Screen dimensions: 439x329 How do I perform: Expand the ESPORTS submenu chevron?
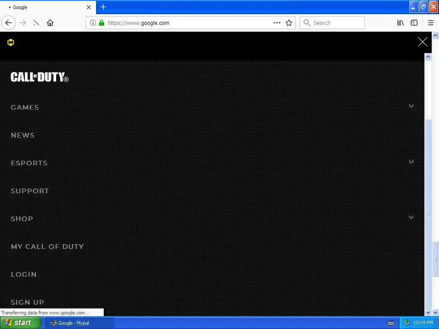tap(411, 162)
